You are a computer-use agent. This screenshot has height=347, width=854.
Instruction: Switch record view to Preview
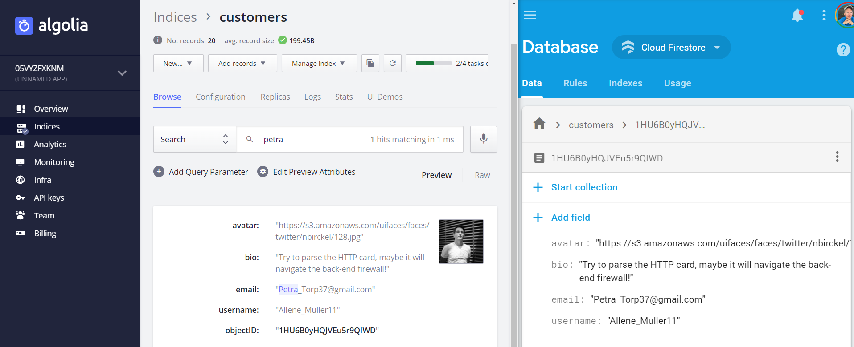tap(436, 175)
